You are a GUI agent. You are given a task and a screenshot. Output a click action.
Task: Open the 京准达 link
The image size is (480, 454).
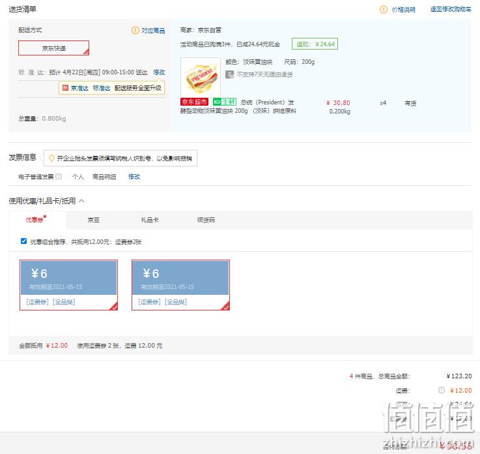pyautogui.click(x=79, y=88)
